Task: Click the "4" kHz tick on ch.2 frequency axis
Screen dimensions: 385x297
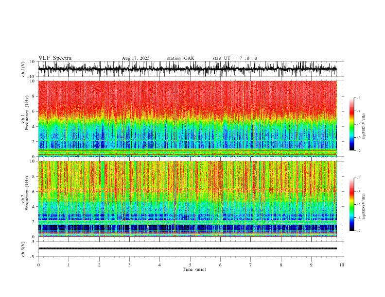Action: [x=34, y=207]
